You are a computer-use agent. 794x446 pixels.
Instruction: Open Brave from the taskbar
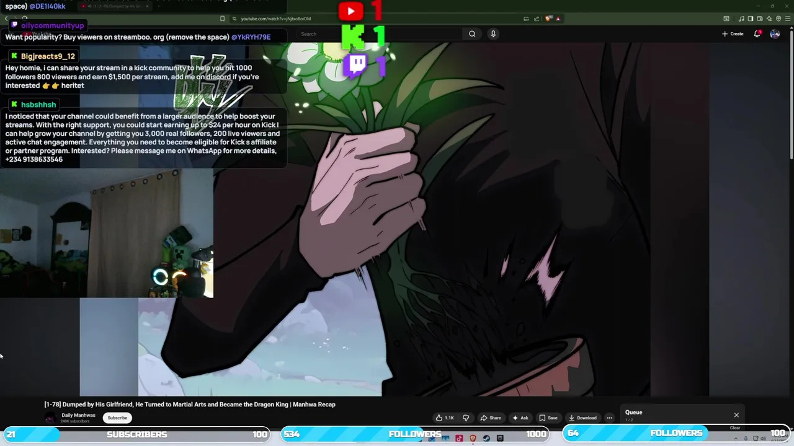pos(473,438)
